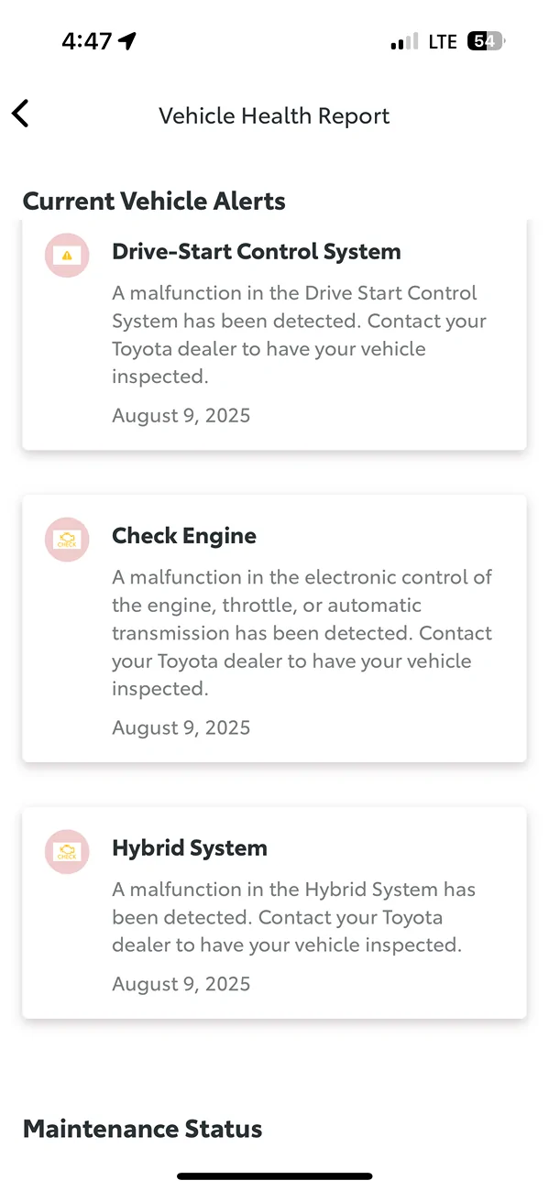The image size is (549, 1191).
Task: Tap the clock showing 4:47
Action: coord(88,39)
